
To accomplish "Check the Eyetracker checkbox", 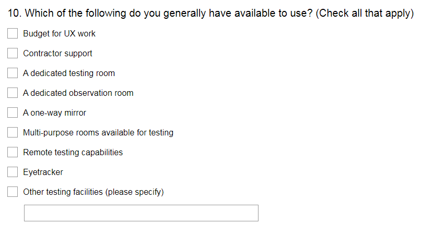I will [13, 172].
